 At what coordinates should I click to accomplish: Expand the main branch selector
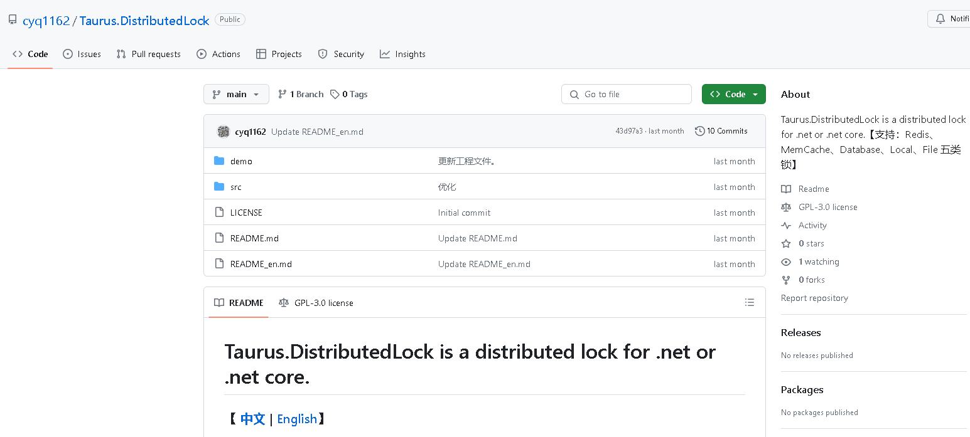pos(236,94)
